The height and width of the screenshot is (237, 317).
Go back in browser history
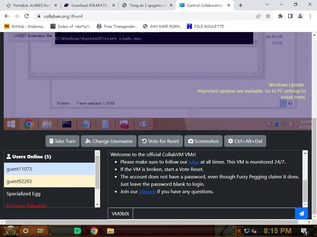coord(7,16)
